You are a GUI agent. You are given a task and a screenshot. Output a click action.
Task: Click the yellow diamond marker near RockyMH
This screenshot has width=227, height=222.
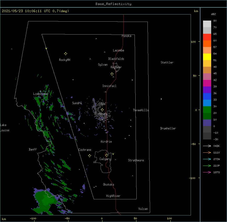tap(66, 54)
